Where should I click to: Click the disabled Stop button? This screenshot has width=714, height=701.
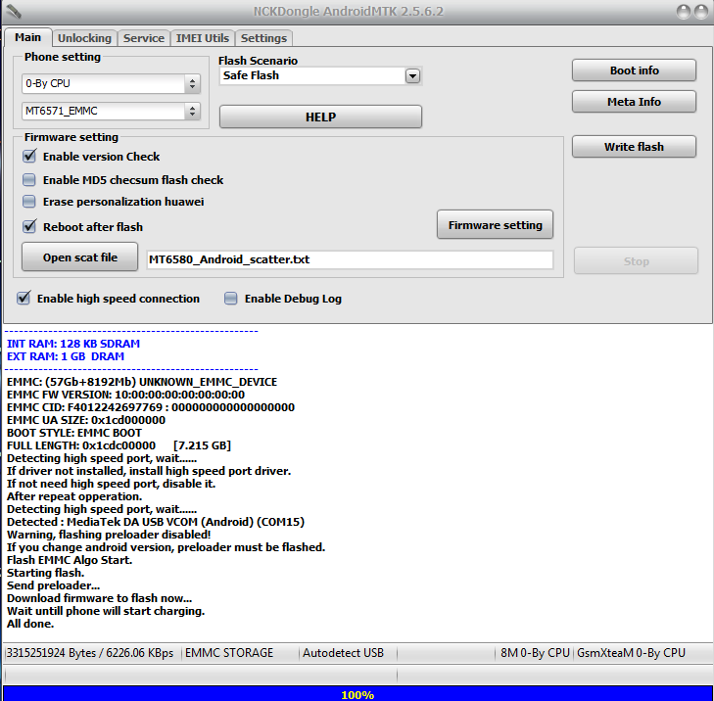[636, 261]
